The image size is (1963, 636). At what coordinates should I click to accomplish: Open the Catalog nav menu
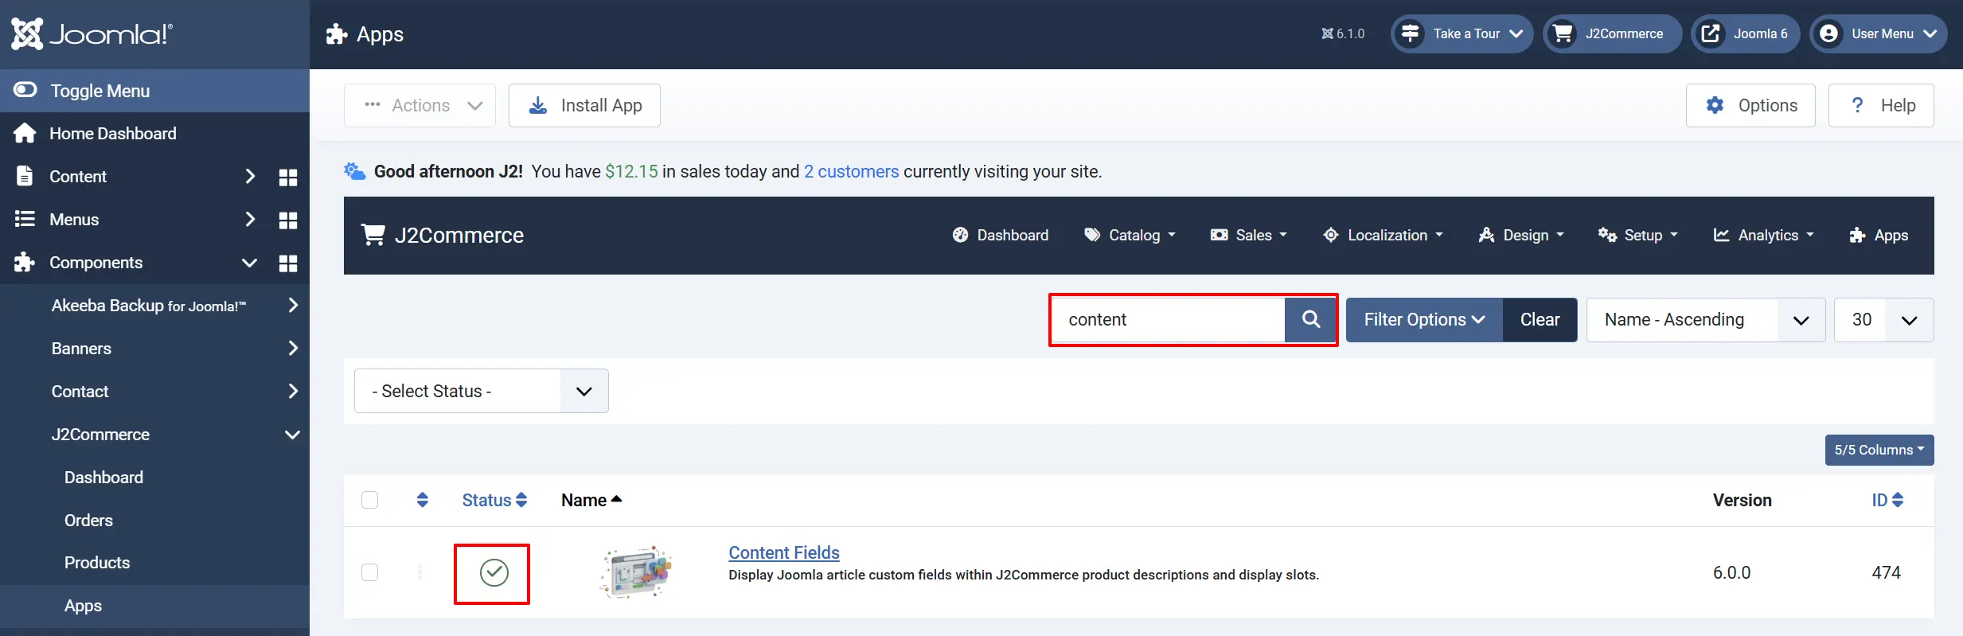pyautogui.click(x=1130, y=235)
